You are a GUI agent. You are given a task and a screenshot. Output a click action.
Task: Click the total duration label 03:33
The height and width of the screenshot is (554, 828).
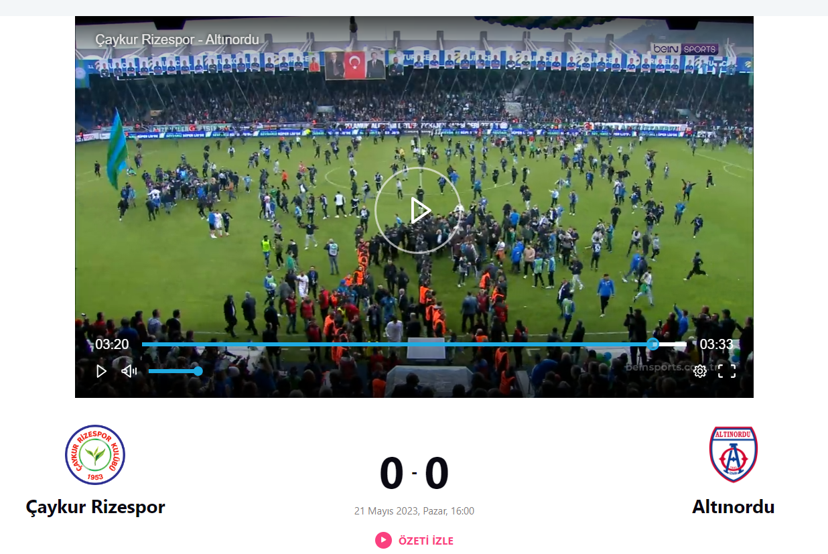pos(716,344)
